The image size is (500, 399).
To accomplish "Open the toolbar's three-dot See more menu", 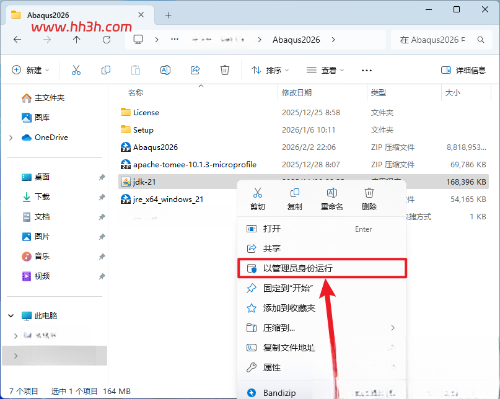I will point(367,70).
